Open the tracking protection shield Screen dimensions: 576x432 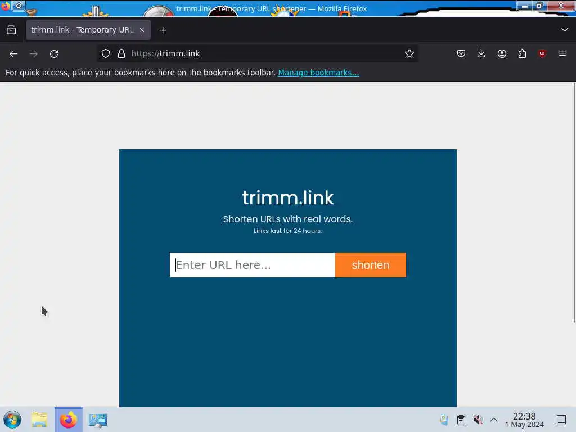point(106,53)
